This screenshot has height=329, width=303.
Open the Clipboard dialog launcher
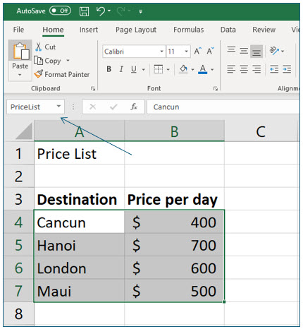click(93, 88)
